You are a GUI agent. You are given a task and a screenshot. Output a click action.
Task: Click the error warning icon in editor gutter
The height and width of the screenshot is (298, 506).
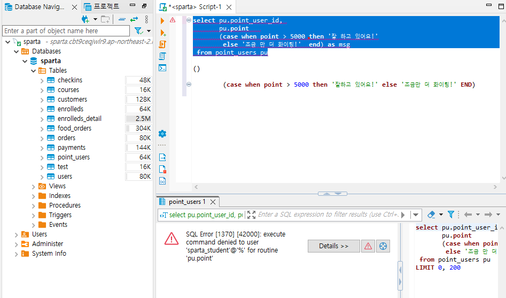point(173,20)
